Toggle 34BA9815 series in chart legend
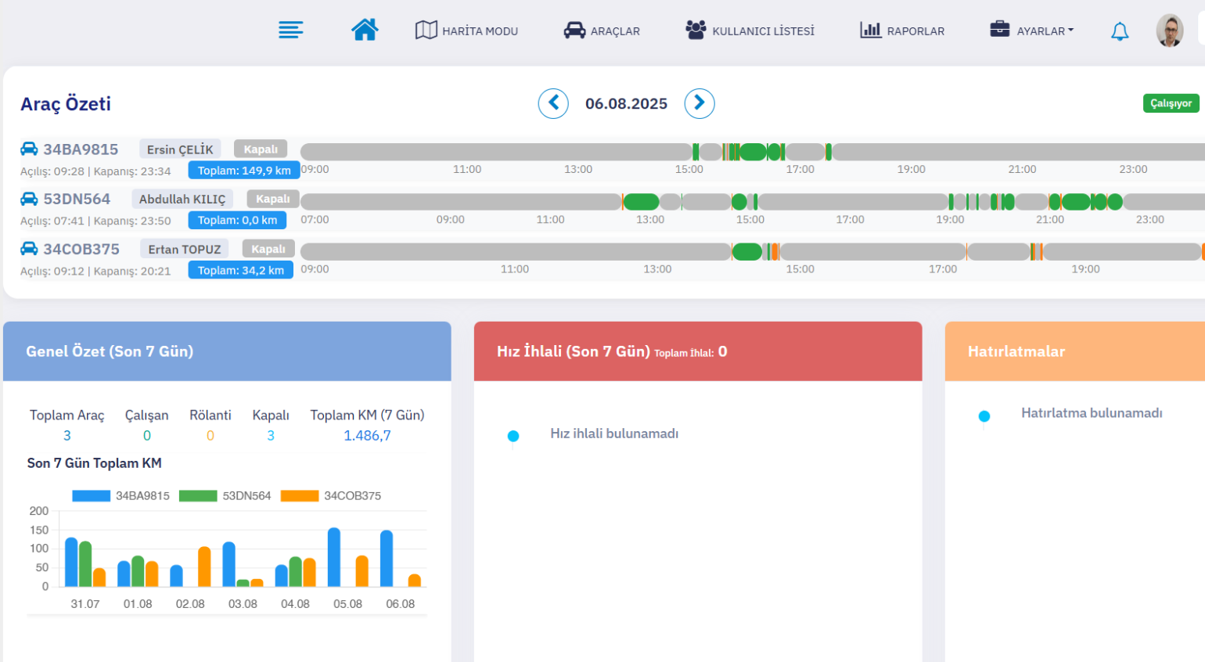Viewport: 1205px width, 662px height. (x=121, y=495)
